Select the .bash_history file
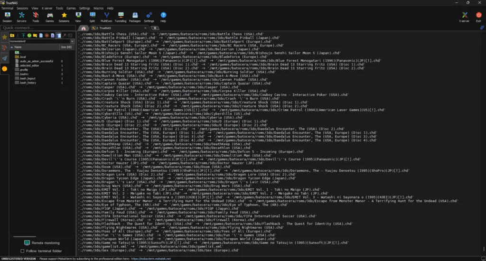This screenshot has height=261, width=486. (x=26, y=83)
